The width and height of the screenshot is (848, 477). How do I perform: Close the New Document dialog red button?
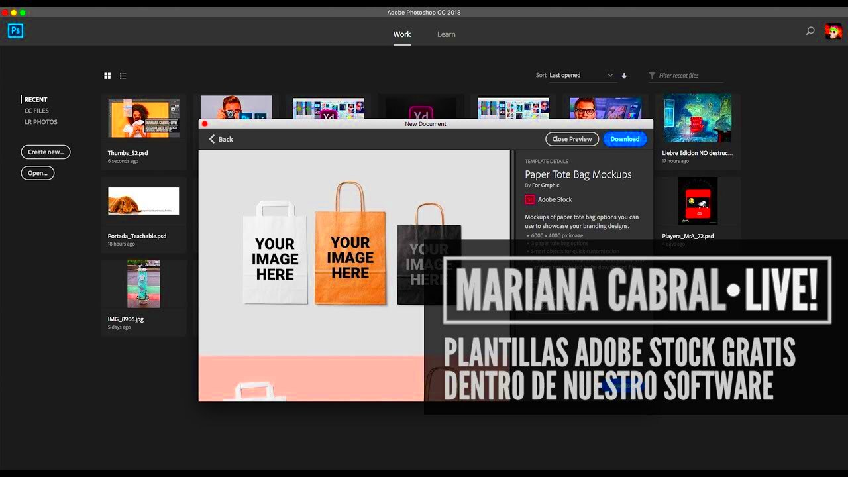205,124
